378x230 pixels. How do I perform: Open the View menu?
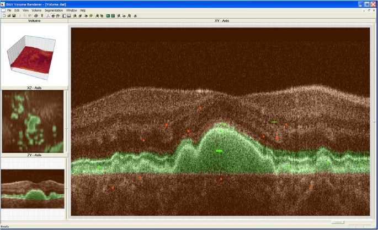[25, 10]
